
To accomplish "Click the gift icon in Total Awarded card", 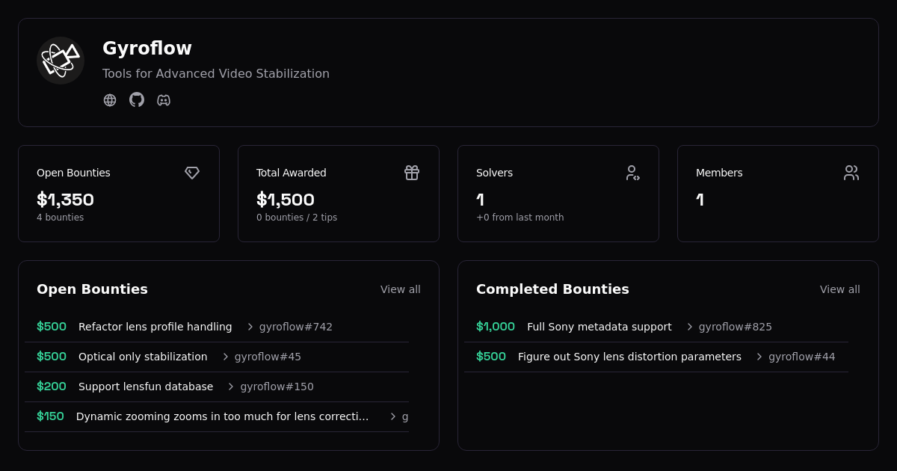I will pos(412,173).
